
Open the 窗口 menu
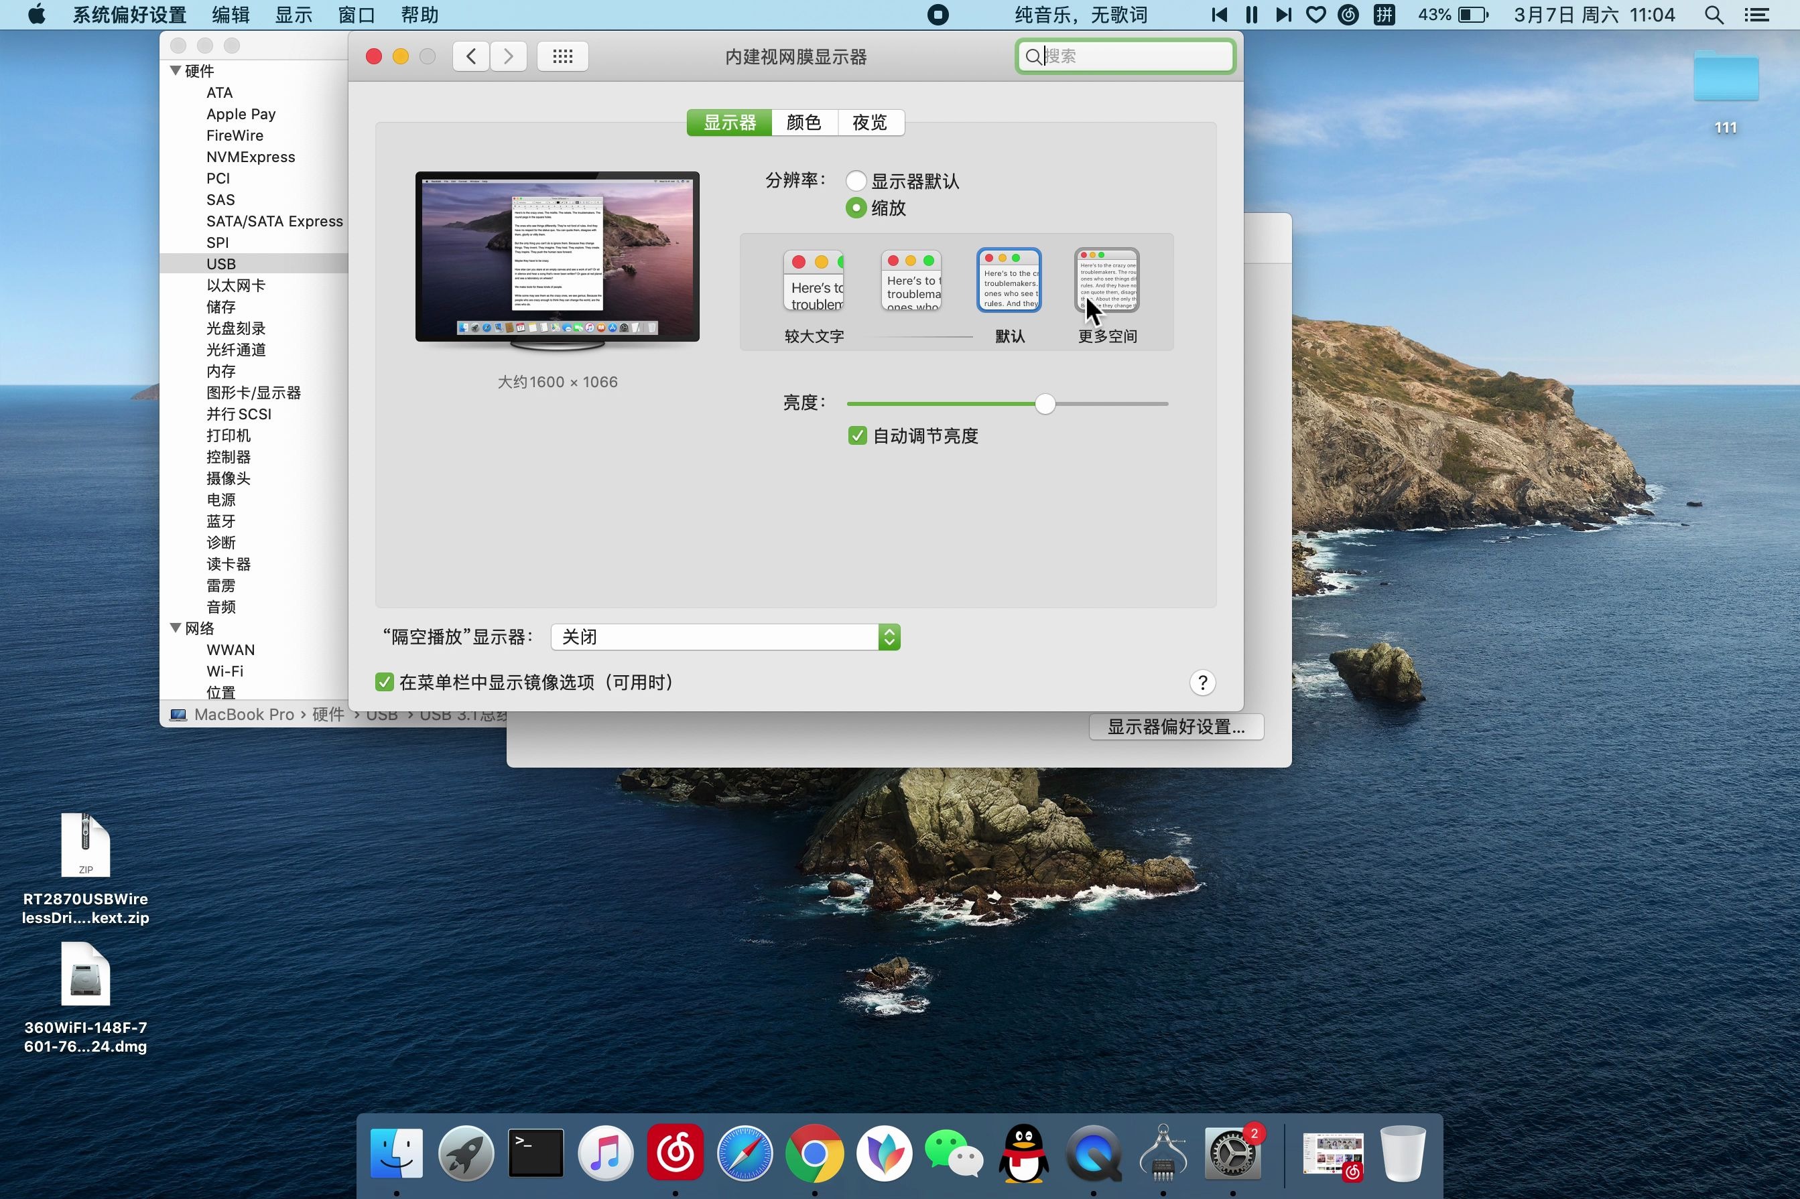click(357, 15)
